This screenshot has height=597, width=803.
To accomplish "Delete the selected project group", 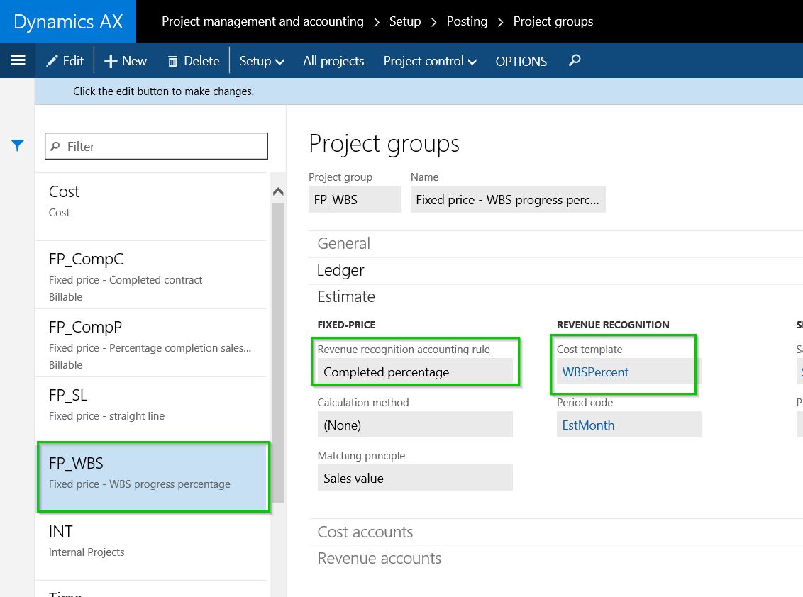I will (x=194, y=61).
